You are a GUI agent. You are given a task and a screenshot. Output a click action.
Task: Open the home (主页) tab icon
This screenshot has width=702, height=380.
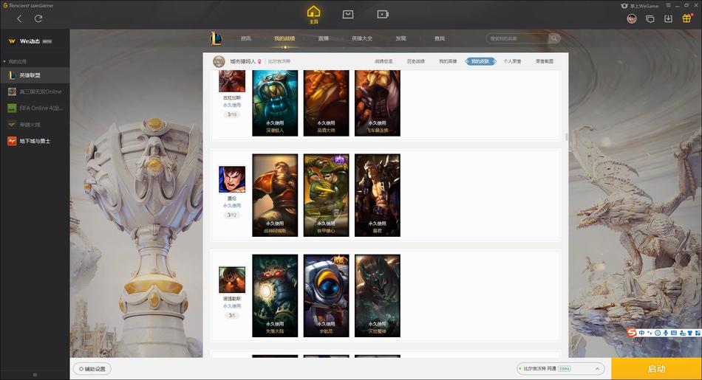tap(313, 14)
